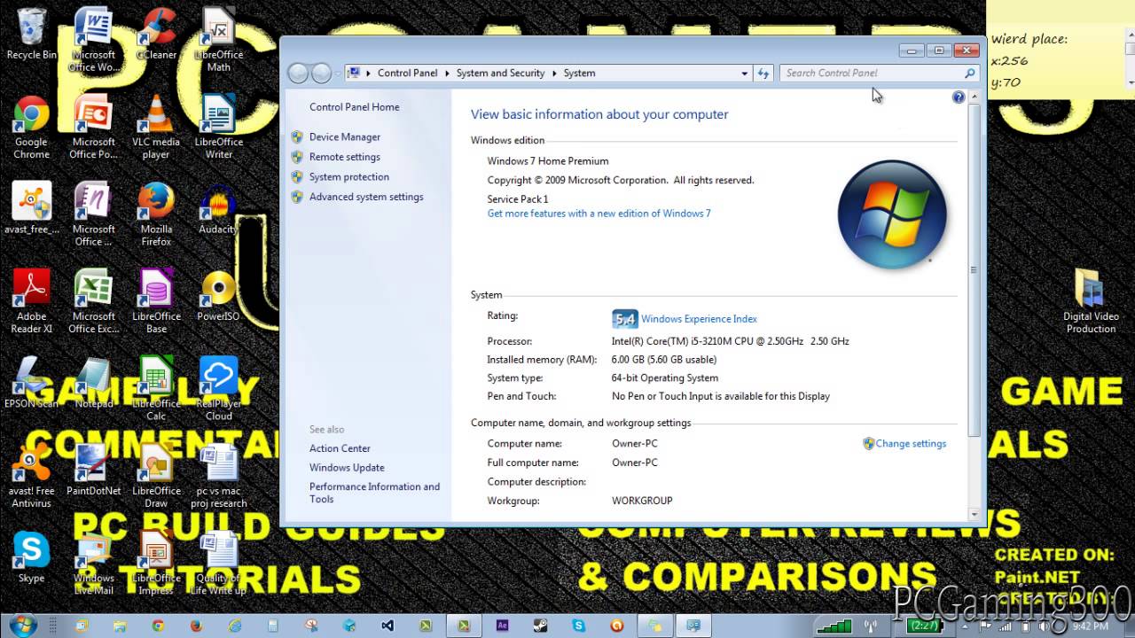Open After Effects from the taskbar
The image size is (1135, 638).
502,626
